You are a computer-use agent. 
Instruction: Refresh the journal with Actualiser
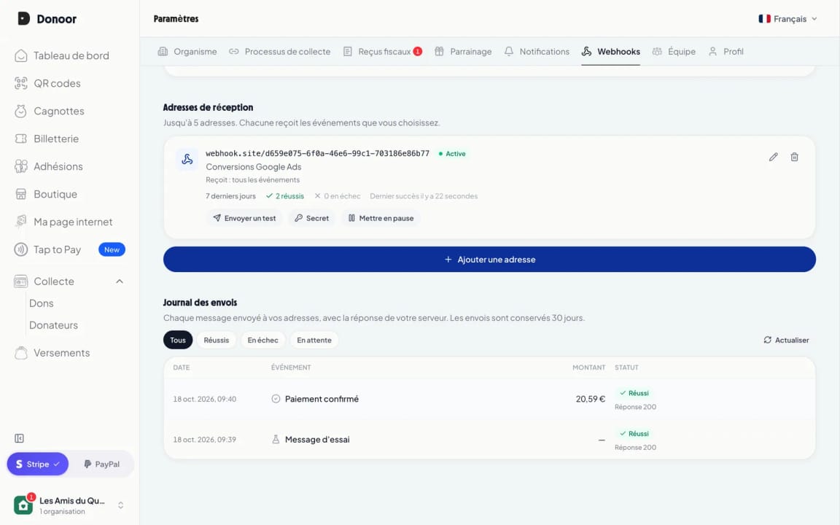pos(786,341)
